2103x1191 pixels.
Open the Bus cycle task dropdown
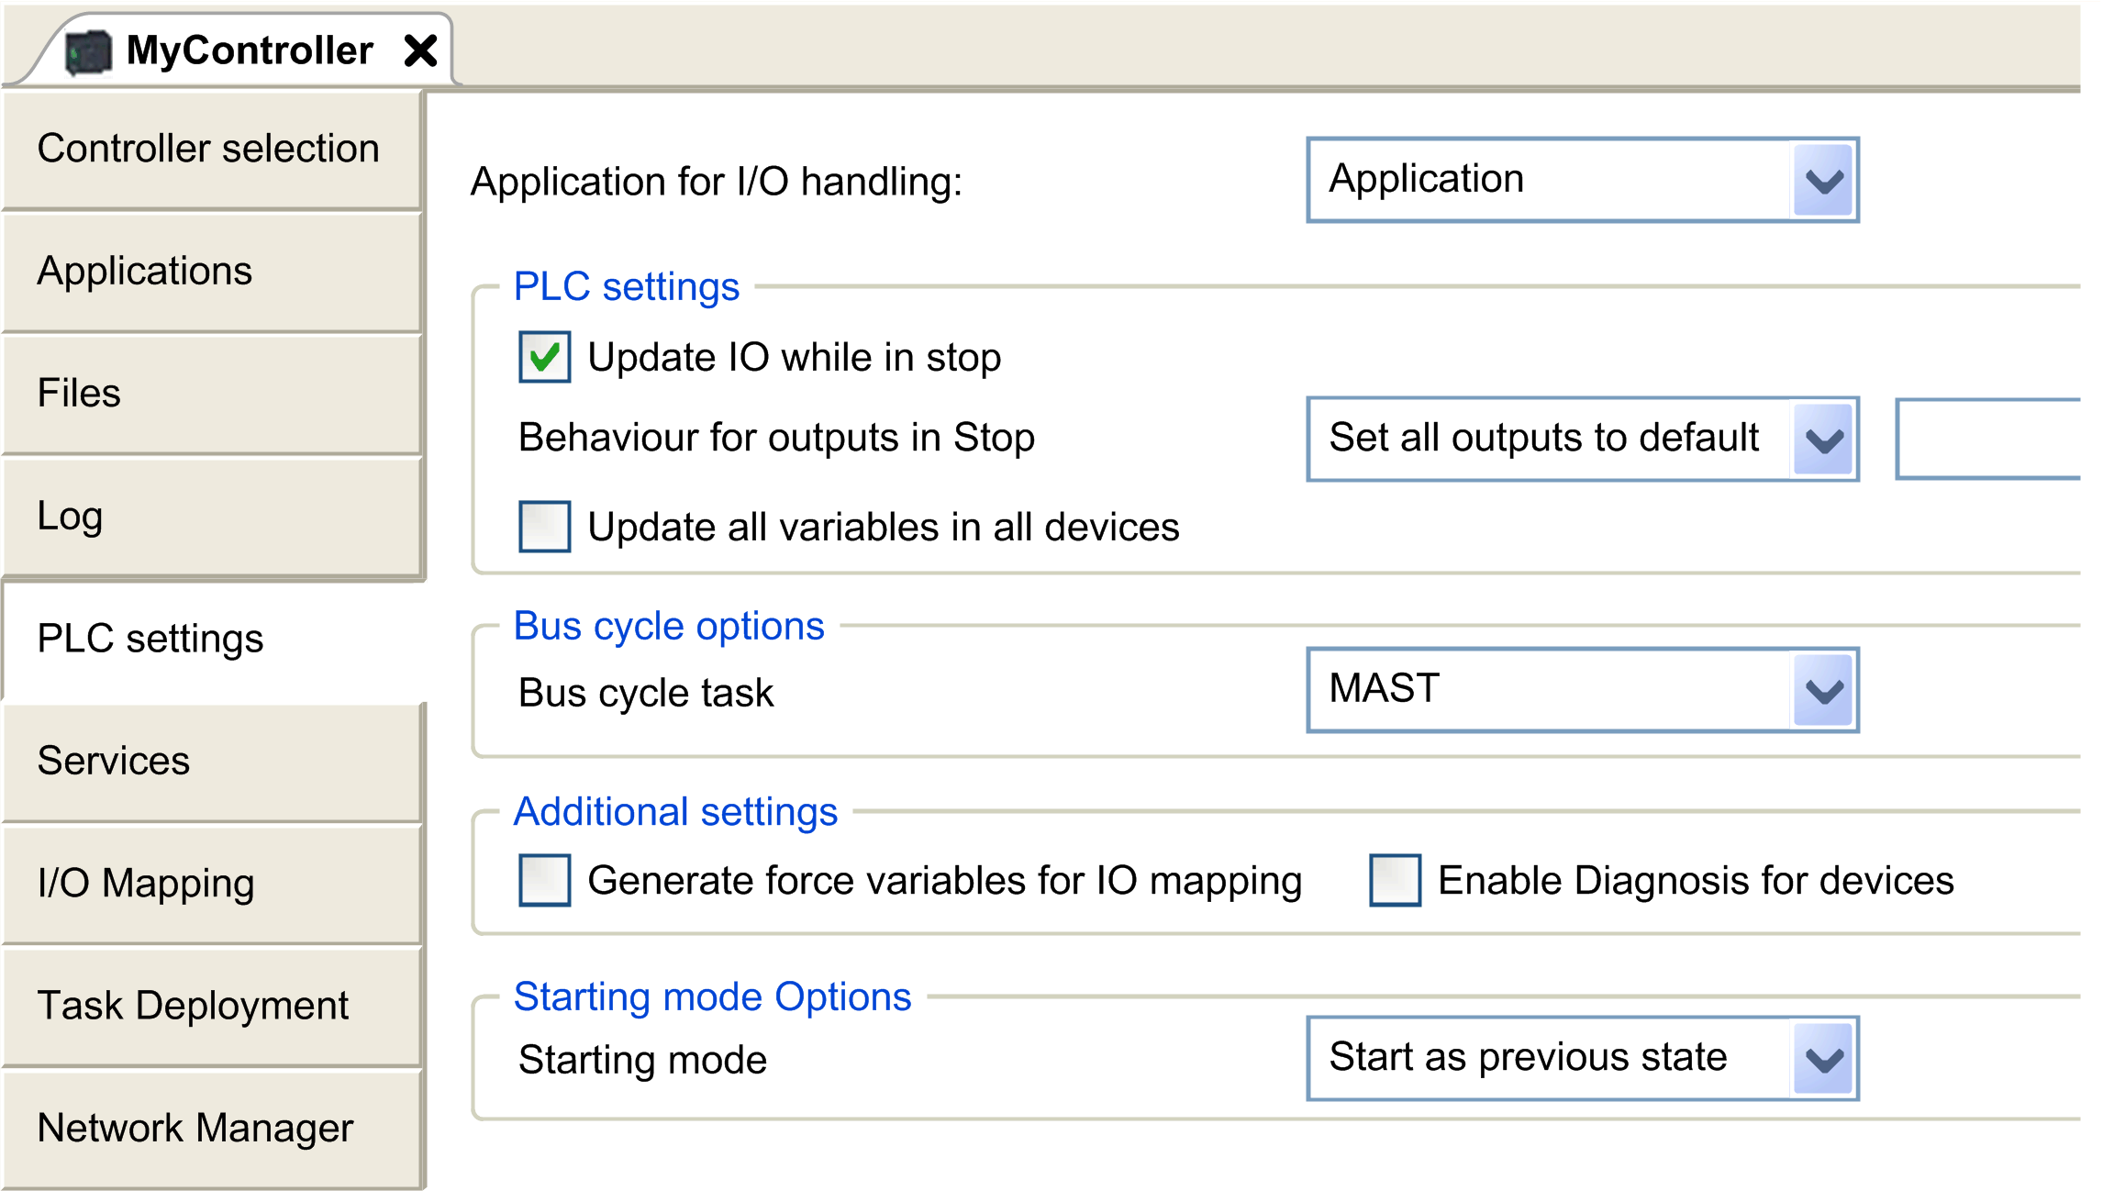tap(1823, 690)
